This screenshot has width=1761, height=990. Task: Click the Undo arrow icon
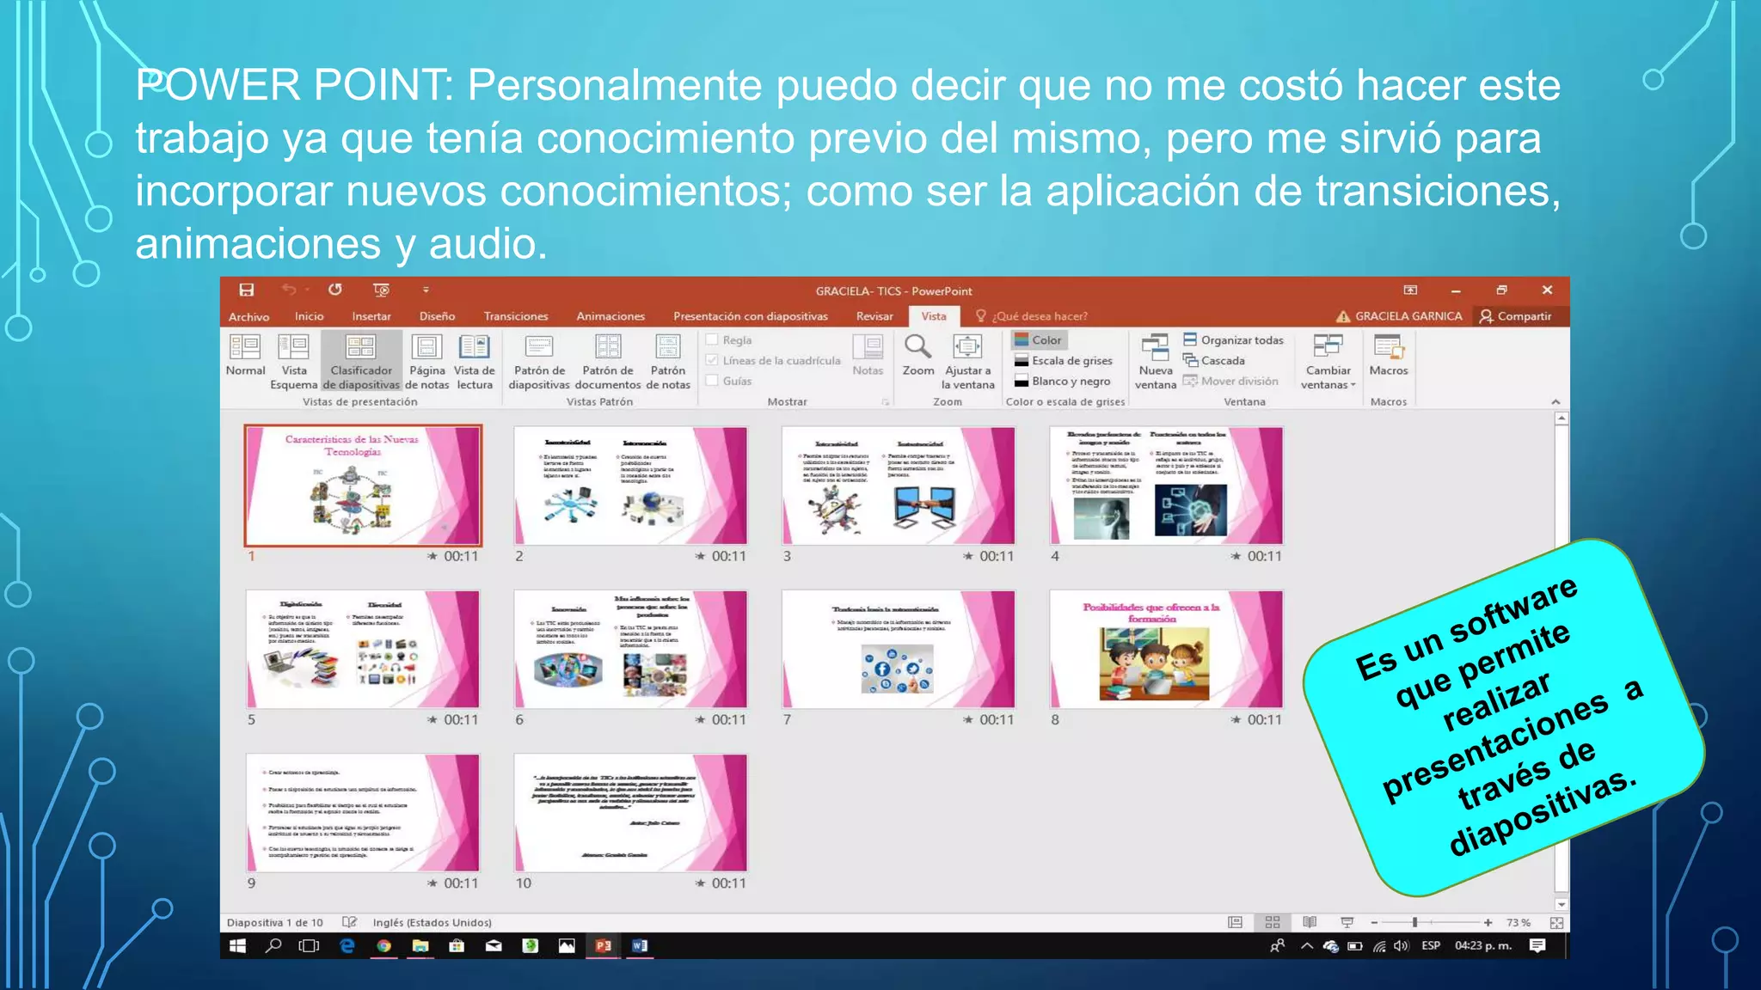coord(289,290)
